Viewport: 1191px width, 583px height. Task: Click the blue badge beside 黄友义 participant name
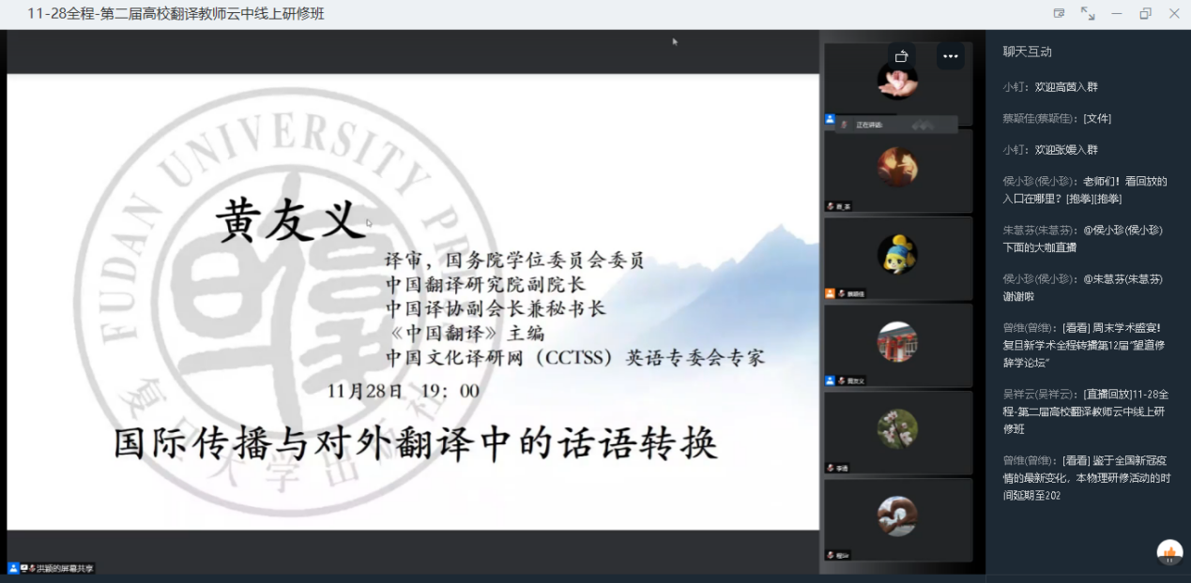click(x=830, y=381)
